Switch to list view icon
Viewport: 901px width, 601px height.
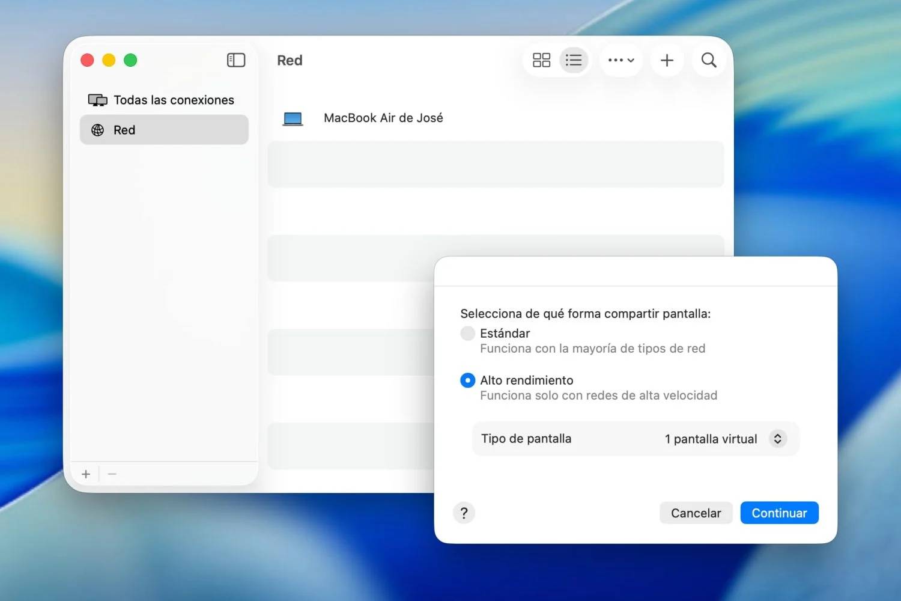(574, 60)
